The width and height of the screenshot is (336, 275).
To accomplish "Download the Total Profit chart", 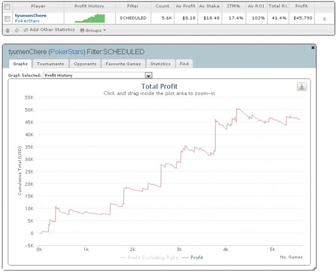I will 302,87.
